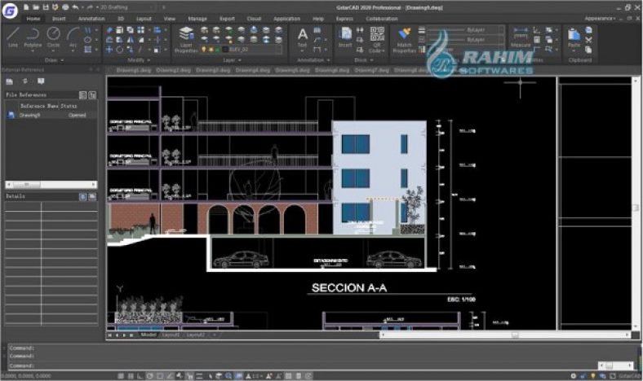Click the Redo arrow icon
The height and width of the screenshot is (381, 643).
point(90,7)
